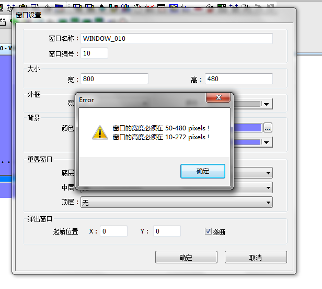Select the meter gauge toolbar icon
The width and height of the screenshot is (322, 289).
coord(137,6)
